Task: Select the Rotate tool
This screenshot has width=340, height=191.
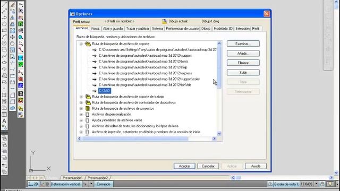Action: point(12,44)
